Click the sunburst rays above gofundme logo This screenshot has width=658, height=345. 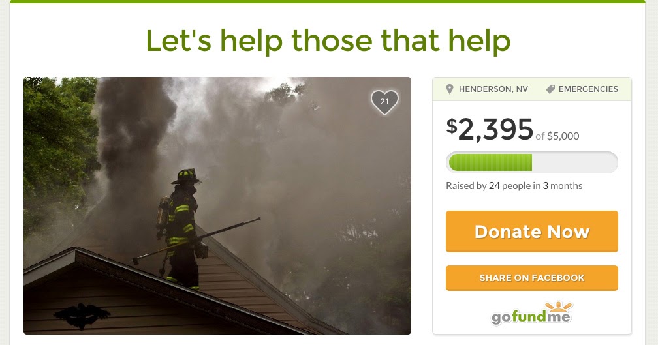pos(559,307)
